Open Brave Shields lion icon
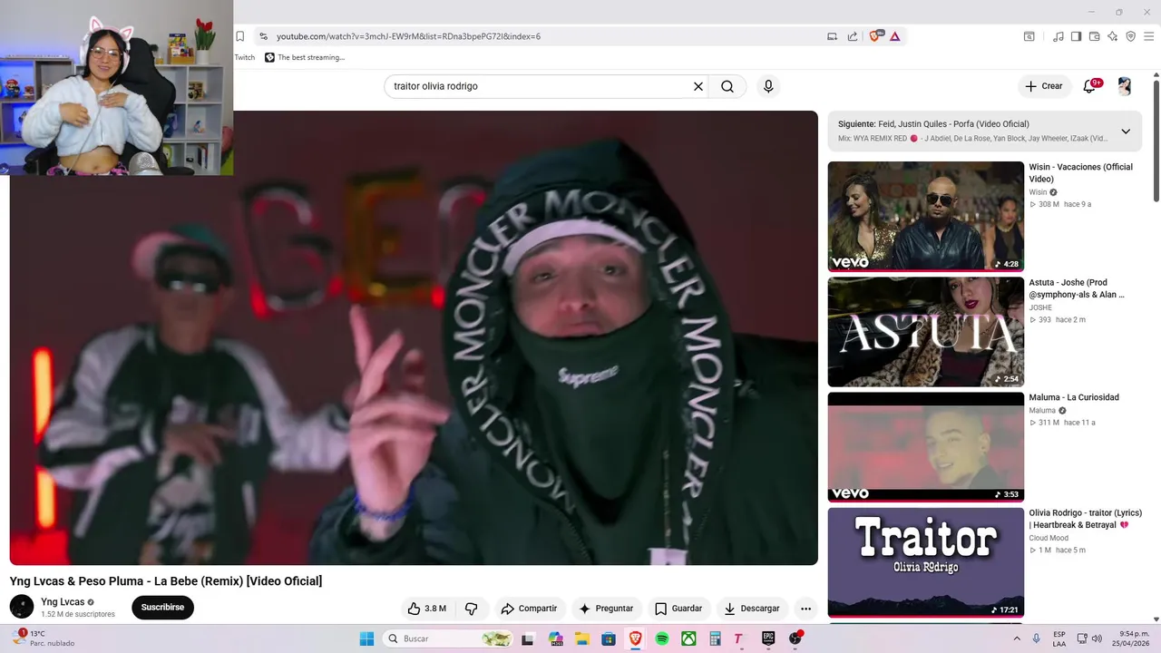The height and width of the screenshot is (653, 1161). (x=876, y=36)
